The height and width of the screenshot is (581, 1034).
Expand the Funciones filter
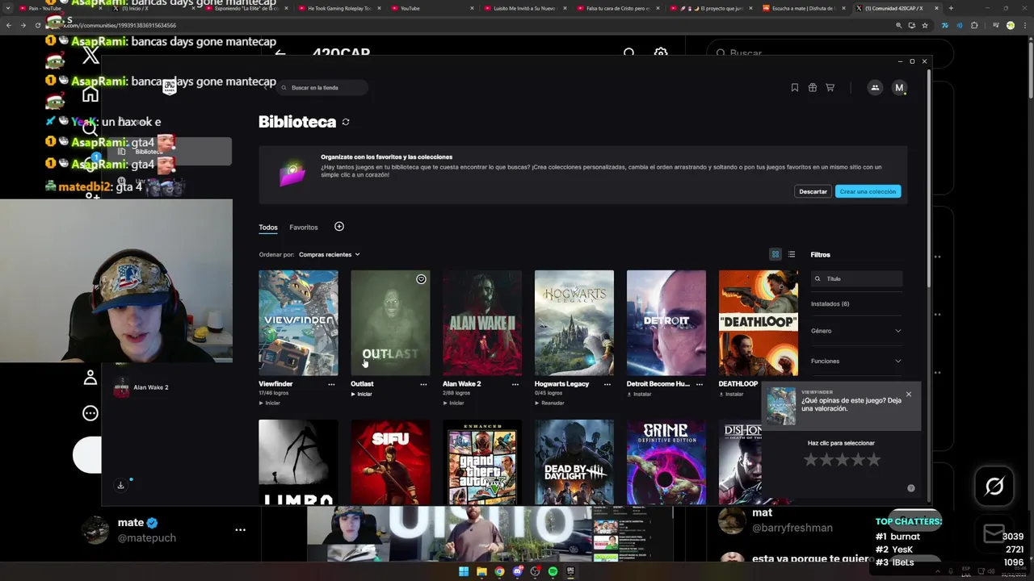tap(856, 361)
